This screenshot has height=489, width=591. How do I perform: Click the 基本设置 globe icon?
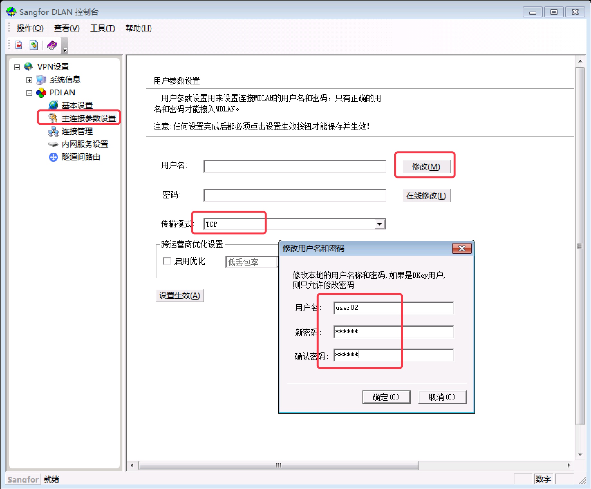53,105
